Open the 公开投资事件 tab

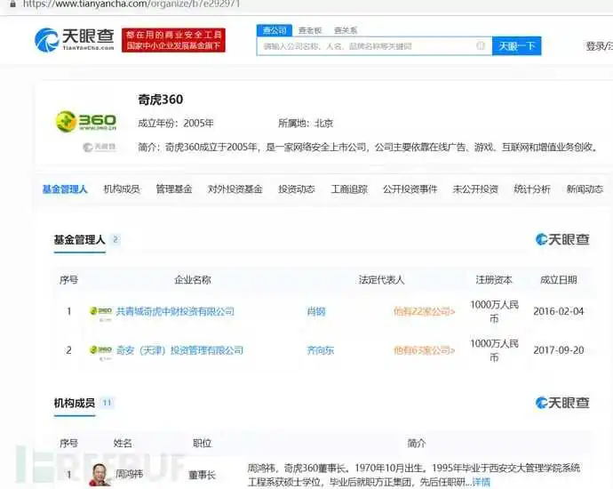coord(410,189)
